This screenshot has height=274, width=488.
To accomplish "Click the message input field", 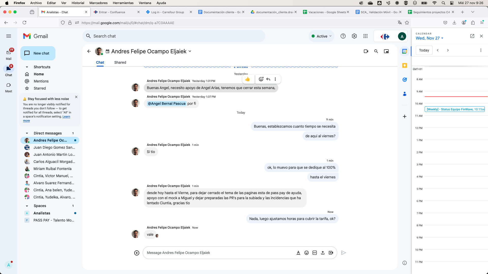I will click(x=219, y=253).
